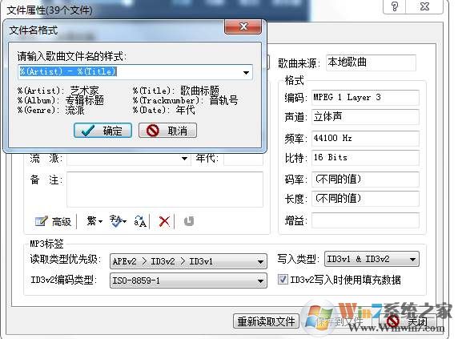The width and height of the screenshot is (458, 339).
Task: Click the %(Artist): 艺术家 legend text
Action: [x=58, y=91]
